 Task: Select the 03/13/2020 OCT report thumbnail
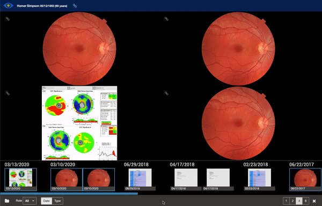point(20,180)
